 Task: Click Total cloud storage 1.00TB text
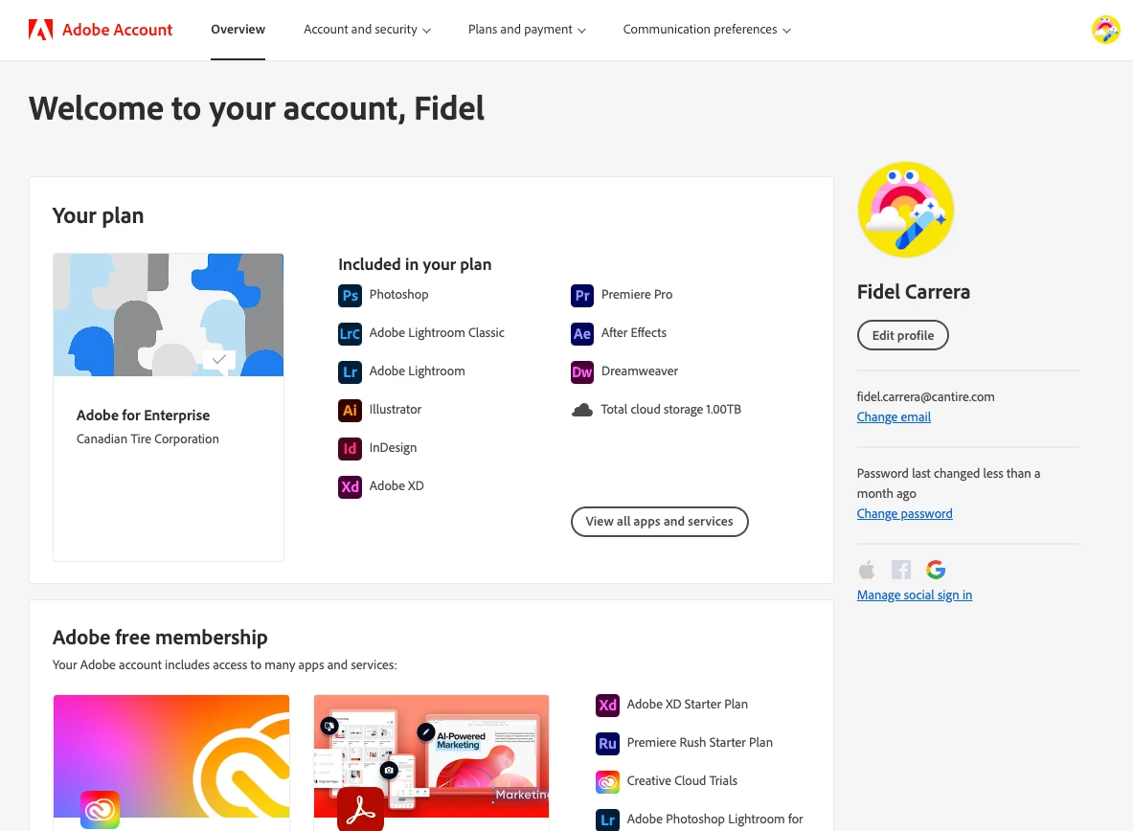point(671,410)
